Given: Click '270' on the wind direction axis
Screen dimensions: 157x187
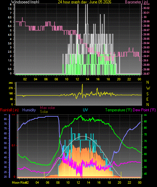Looking at the screenshot, I should coord(11,88).
